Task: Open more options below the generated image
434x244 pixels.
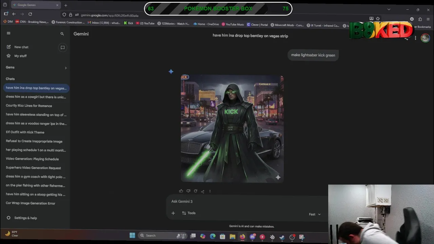Action: coord(210,191)
